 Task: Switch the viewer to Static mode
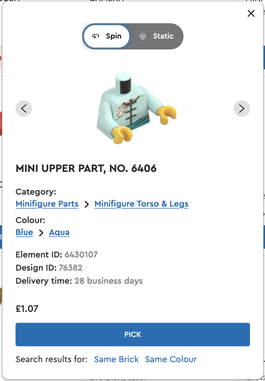tap(156, 36)
